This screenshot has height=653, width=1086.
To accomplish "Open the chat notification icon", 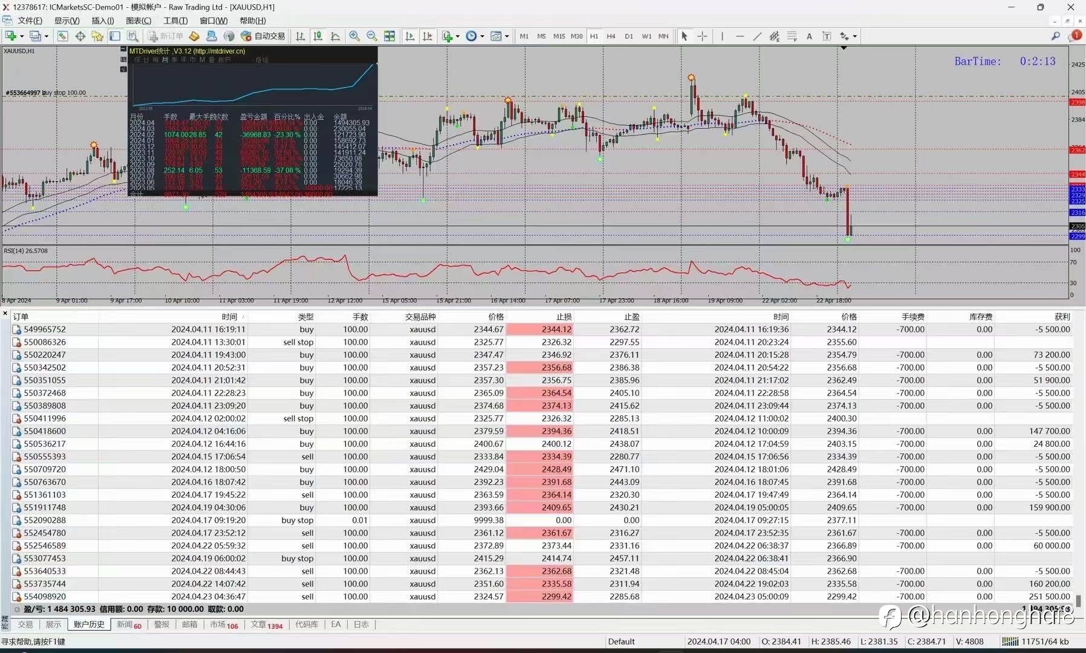I will coord(1075,36).
